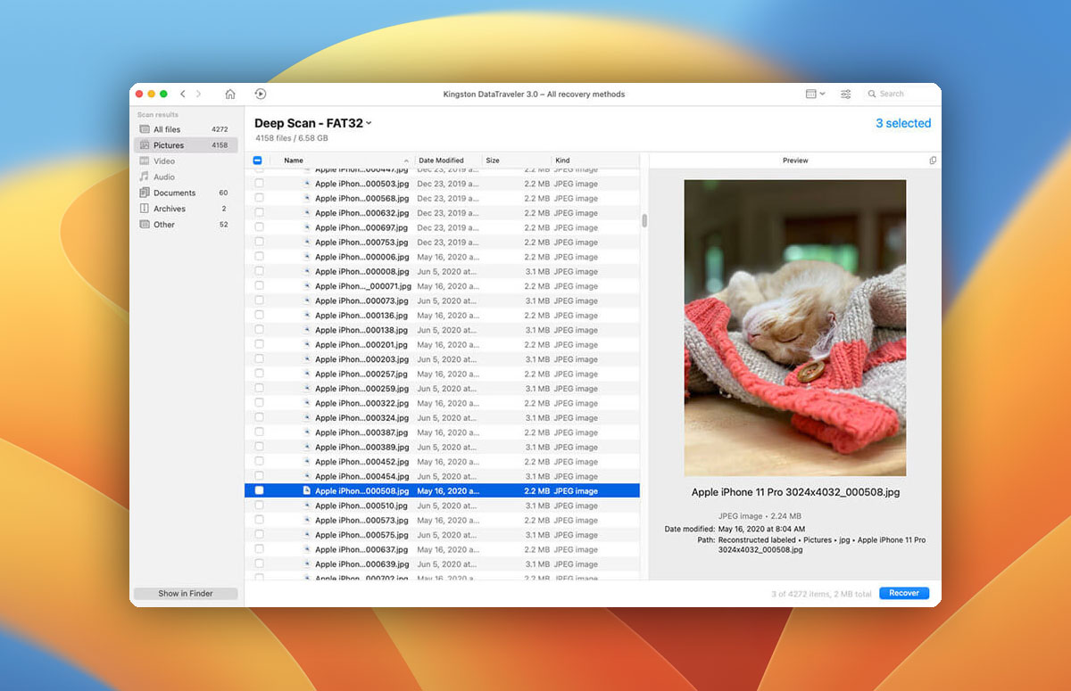Check the box for highlighted ...000508.jpg
Screen dimensions: 1071x691
tap(259, 490)
